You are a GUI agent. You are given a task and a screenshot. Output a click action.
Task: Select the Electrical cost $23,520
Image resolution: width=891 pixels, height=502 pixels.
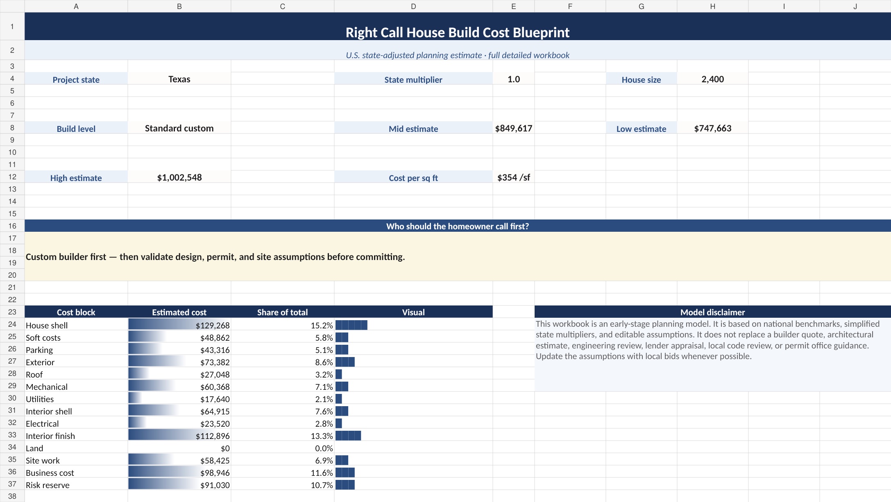click(x=179, y=423)
